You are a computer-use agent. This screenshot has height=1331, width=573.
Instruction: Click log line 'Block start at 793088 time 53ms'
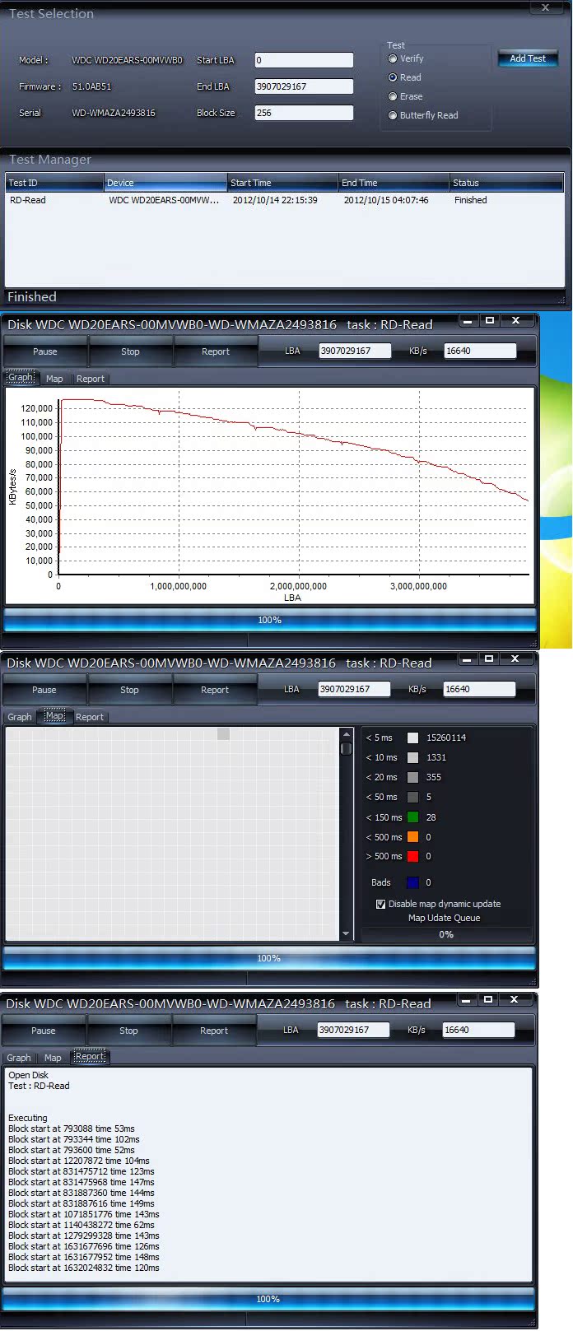72,1129
